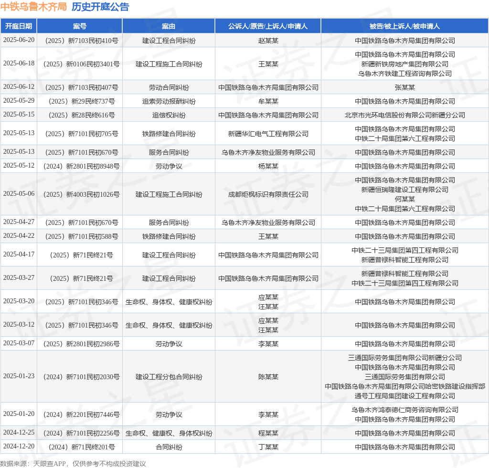Screen dimensions: 489x468
Task: Click the 被告/被上诉人/被申请人 column header
Action: tap(404, 26)
